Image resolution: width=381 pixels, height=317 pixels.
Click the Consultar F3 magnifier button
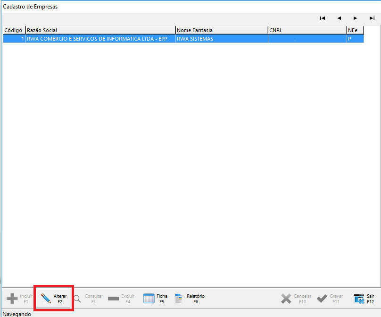(x=89, y=299)
